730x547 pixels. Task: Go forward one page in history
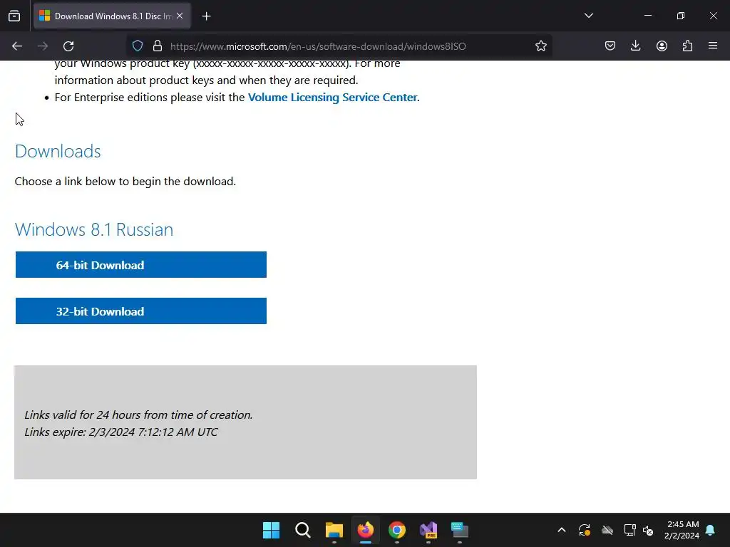43,46
